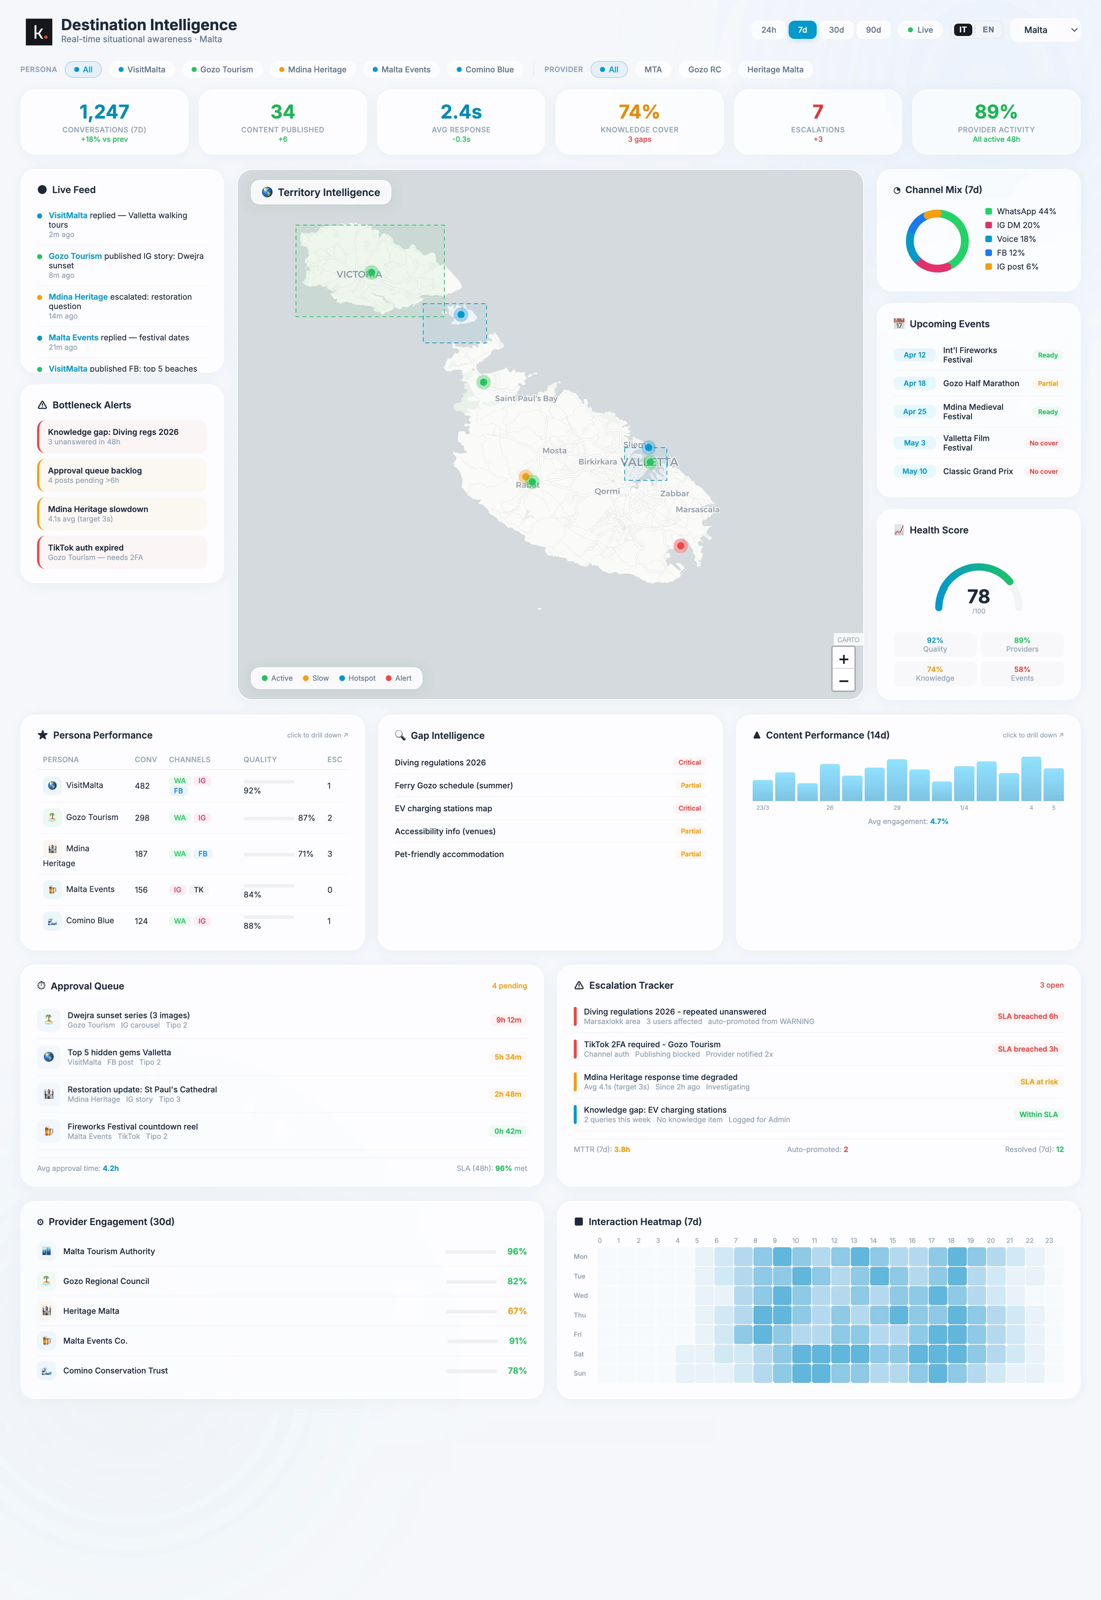Switch to the 90d time range tab
Image resolution: width=1101 pixels, height=1600 pixels.
click(x=873, y=30)
